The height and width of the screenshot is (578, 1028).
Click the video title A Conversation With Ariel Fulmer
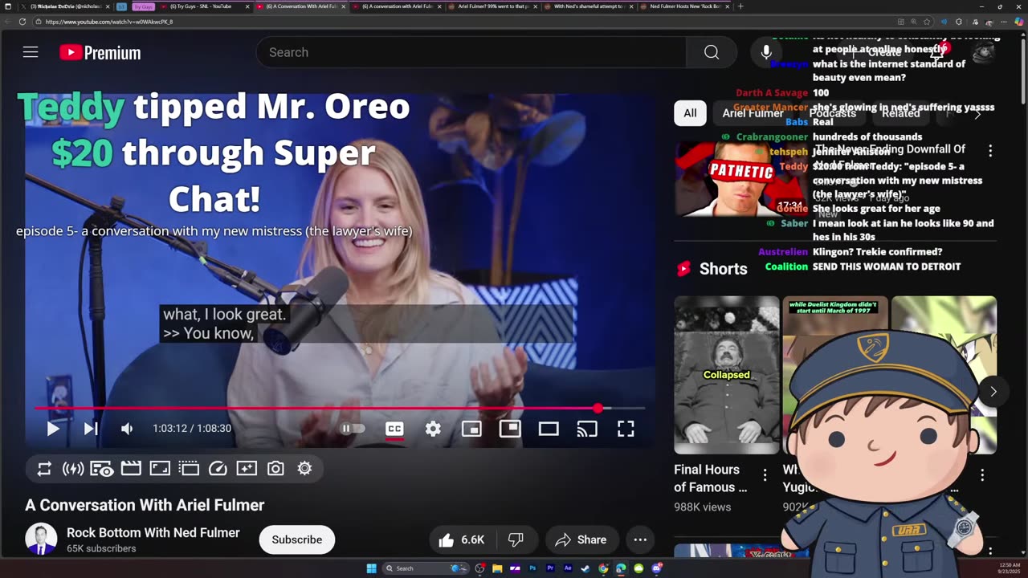[x=145, y=505]
